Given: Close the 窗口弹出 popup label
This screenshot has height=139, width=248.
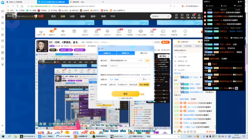Looking at the screenshot, I should [x=168, y=56].
